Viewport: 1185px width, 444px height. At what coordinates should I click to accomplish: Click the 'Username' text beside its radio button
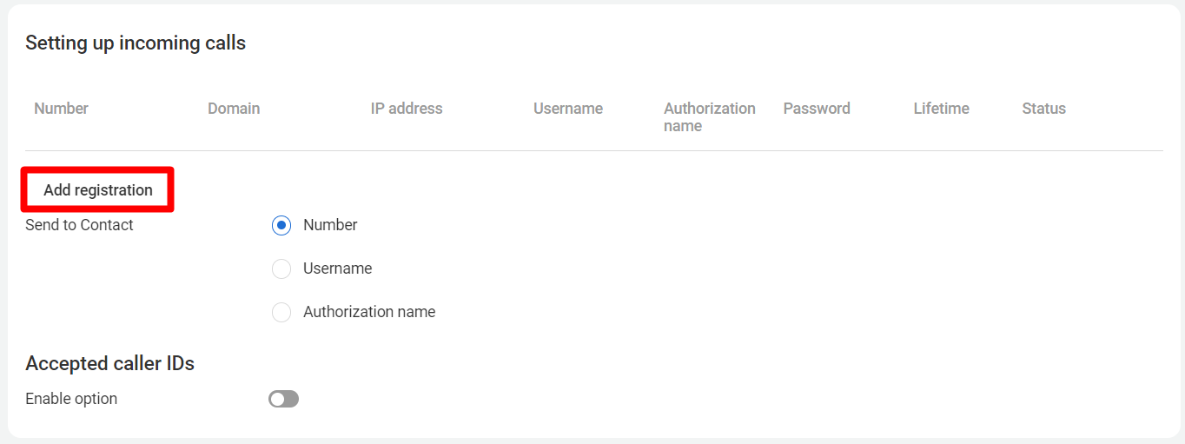tap(337, 268)
